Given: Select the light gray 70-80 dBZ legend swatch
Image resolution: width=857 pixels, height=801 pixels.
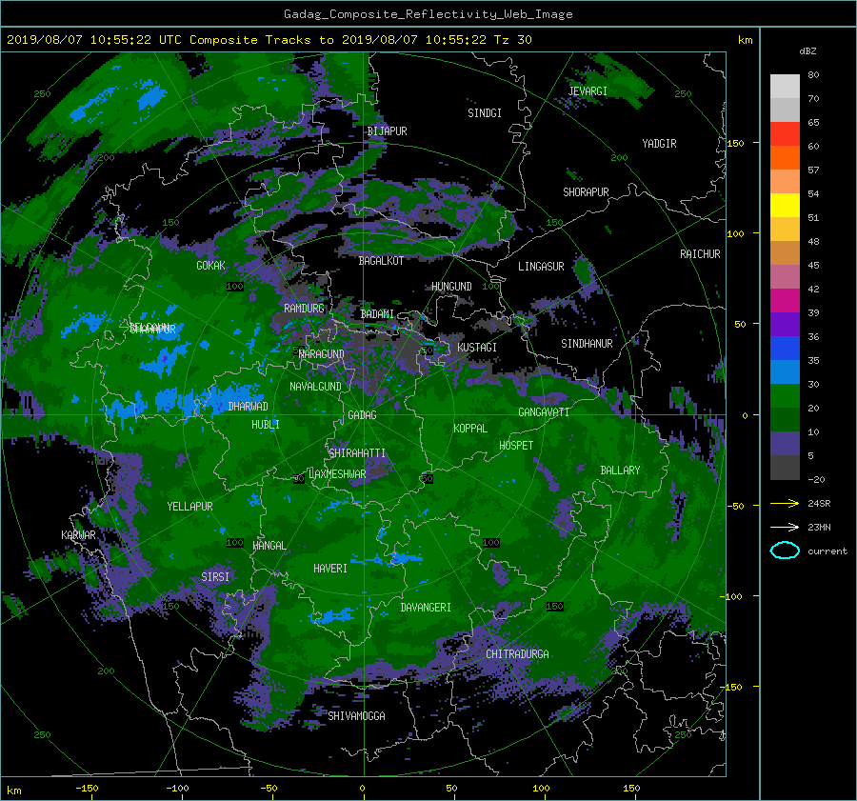Looking at the screenshot, I should tap(785, 86).
